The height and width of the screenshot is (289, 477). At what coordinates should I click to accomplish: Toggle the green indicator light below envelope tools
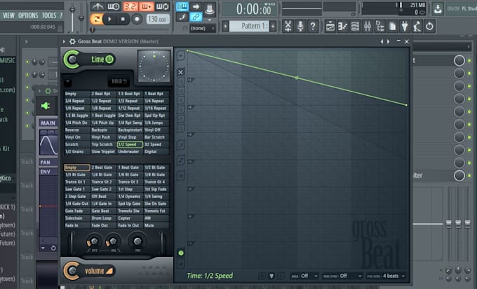click(181, 253)
